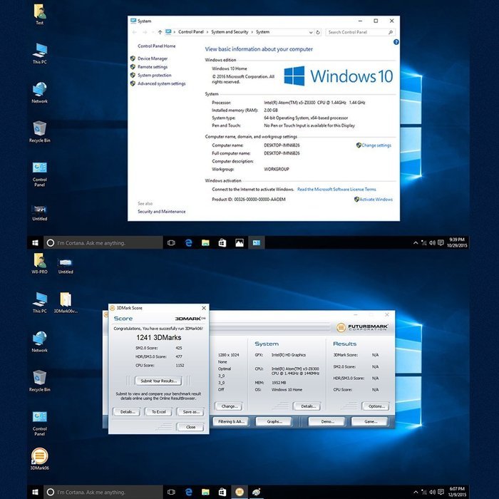This screenshot has height=499, width=499.
Task: Open the Security and Maintenance link
Action: tap(161, 211)
